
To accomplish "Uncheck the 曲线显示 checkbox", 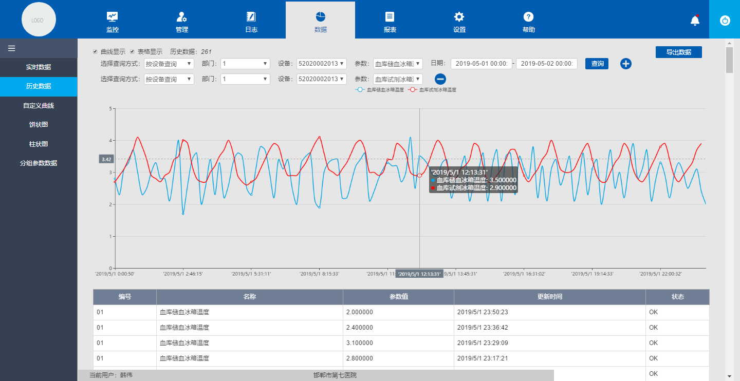I will point(95,52).
